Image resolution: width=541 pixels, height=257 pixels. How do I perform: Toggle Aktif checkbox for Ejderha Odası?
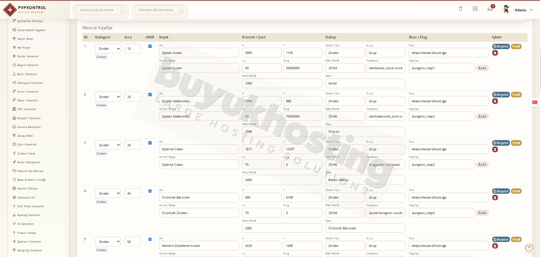(150, 143)
